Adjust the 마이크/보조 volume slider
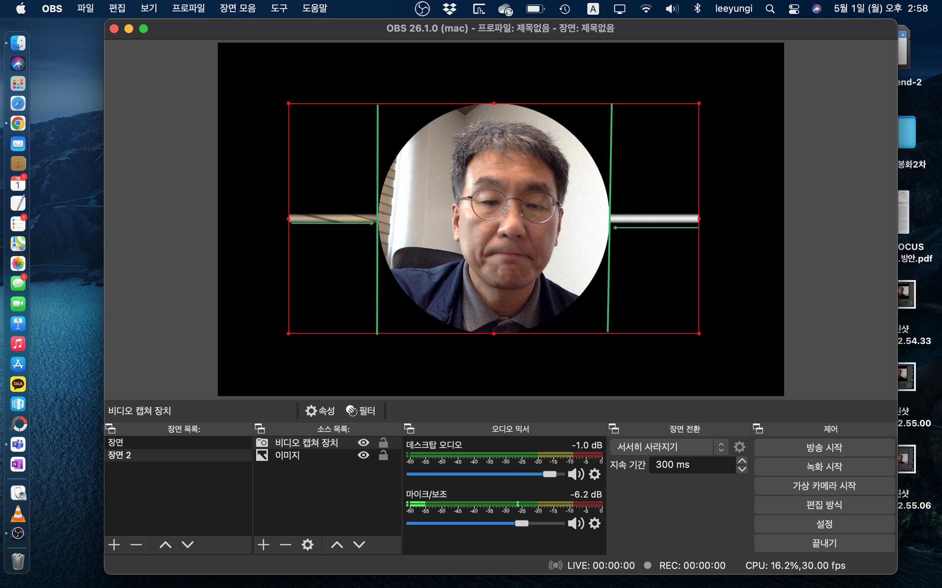This screenshot has width=942, height=588. tap(522, 523)
